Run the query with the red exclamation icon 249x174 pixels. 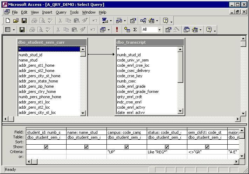(x=117, y=30)
